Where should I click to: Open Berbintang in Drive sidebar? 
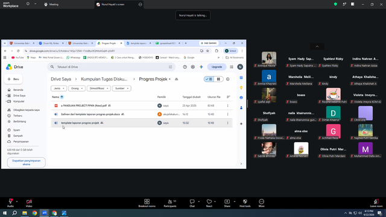[19, 122]
